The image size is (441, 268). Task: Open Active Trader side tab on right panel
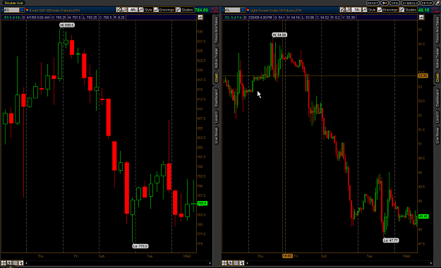pos(437,59)
